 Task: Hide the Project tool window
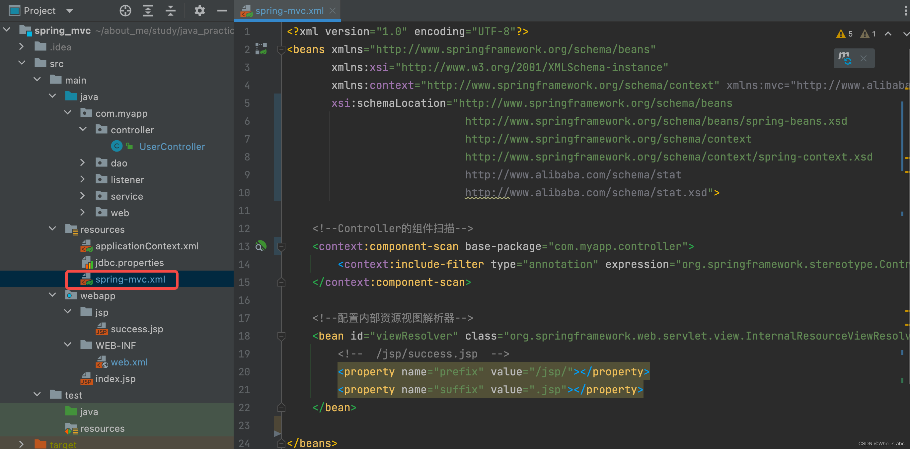pyautogui.click(x=222, y=11)
